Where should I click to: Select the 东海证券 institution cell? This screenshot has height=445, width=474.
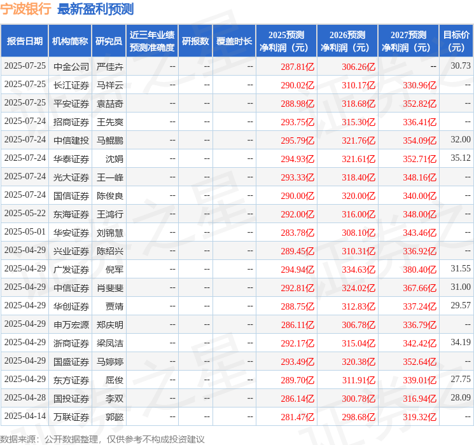pyautogui.click(x=71, y=214)
